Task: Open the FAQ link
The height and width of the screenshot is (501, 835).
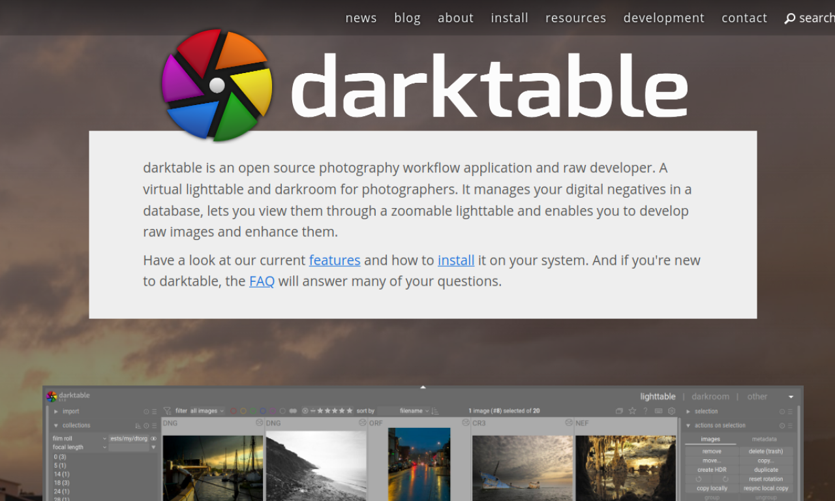Action: coord(262,281)
